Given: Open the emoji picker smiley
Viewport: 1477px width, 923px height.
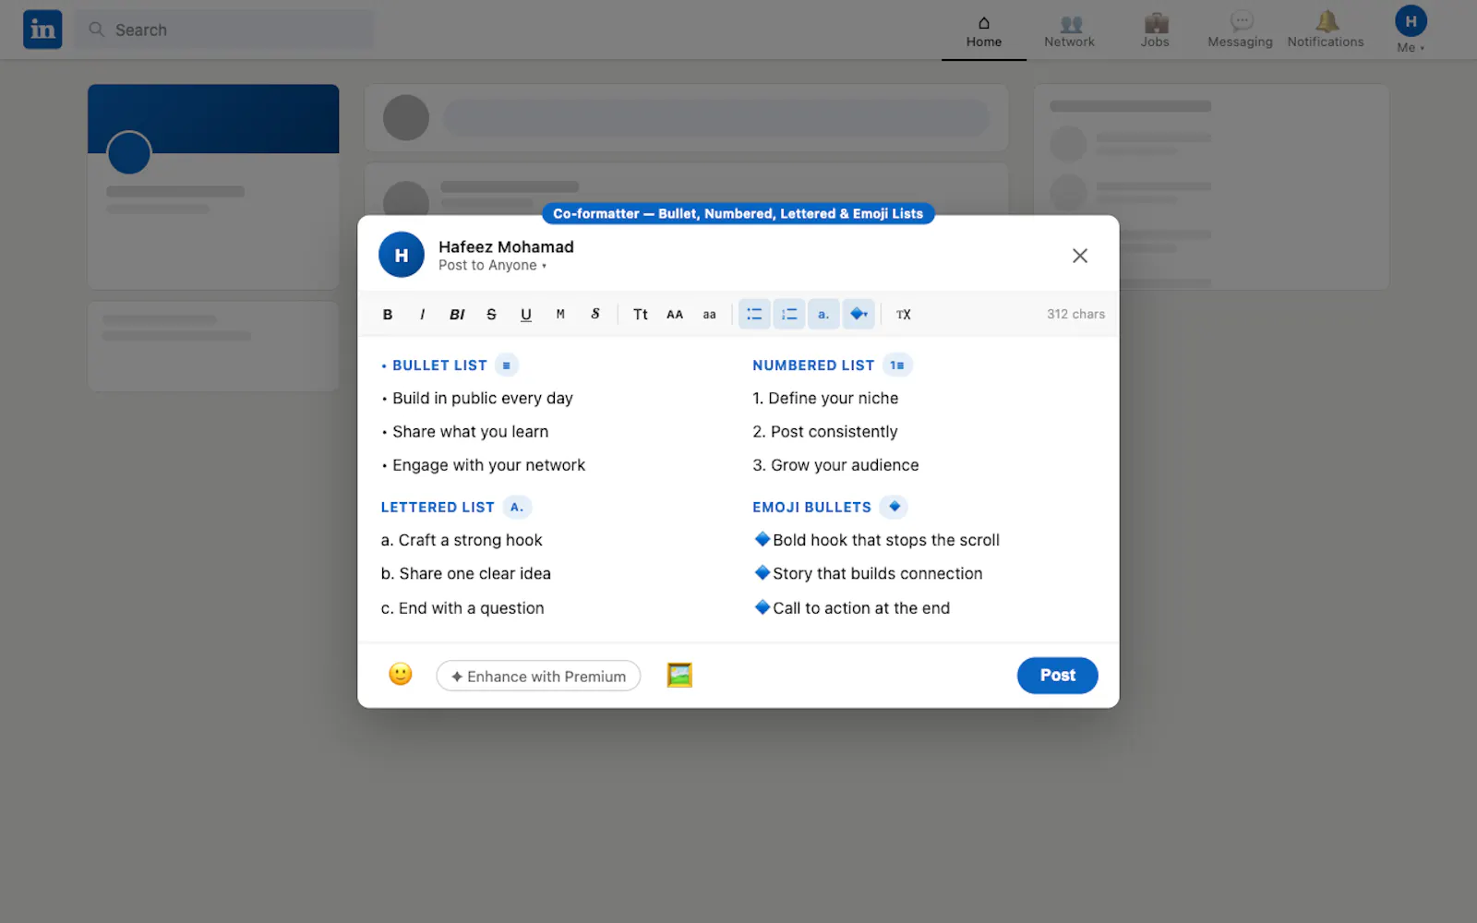Looking at the screenshot, I should [401, 675].
